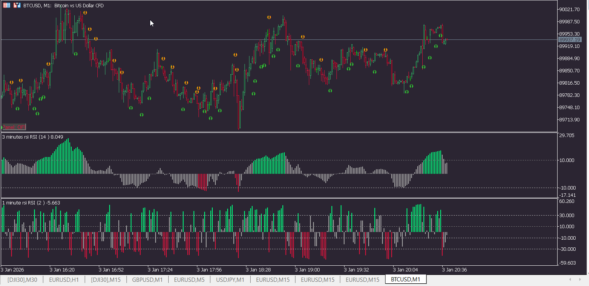Click the chart title 'BTCUSD, M1: Bitcoin vs US Dollar CFD'
This screenshot has width=589, height=286.
point(63,6)
